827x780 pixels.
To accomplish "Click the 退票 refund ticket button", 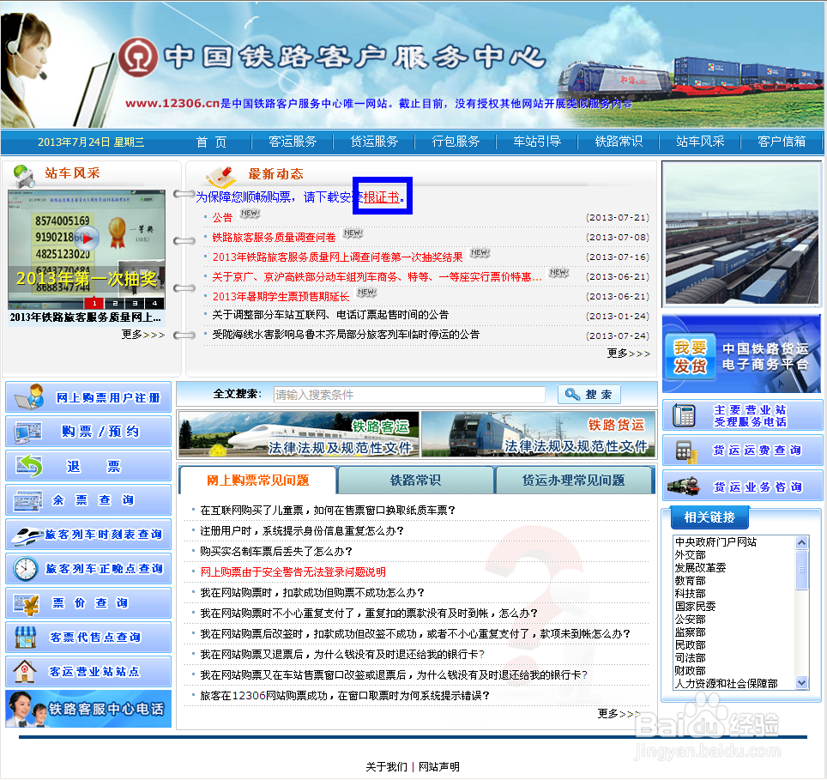I will click(88, 466).
